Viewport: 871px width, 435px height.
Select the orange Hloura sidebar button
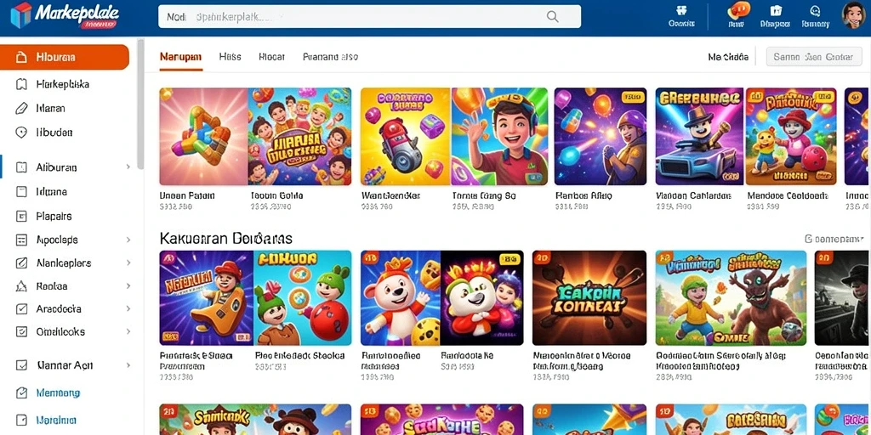click(65, 57)
